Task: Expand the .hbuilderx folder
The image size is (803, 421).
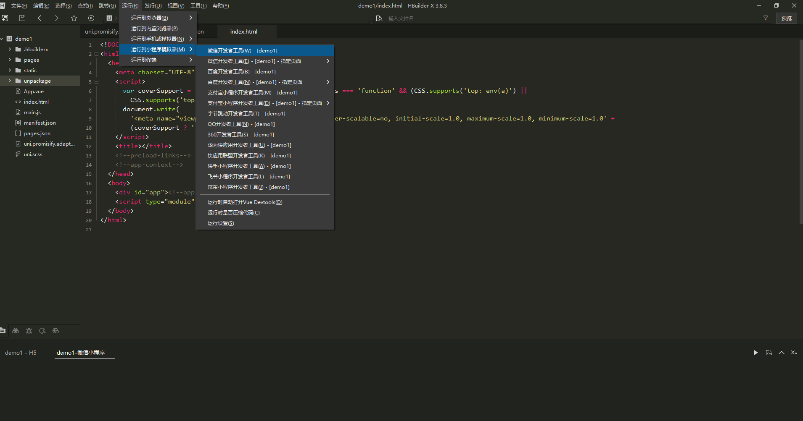Action: point(10,49)
